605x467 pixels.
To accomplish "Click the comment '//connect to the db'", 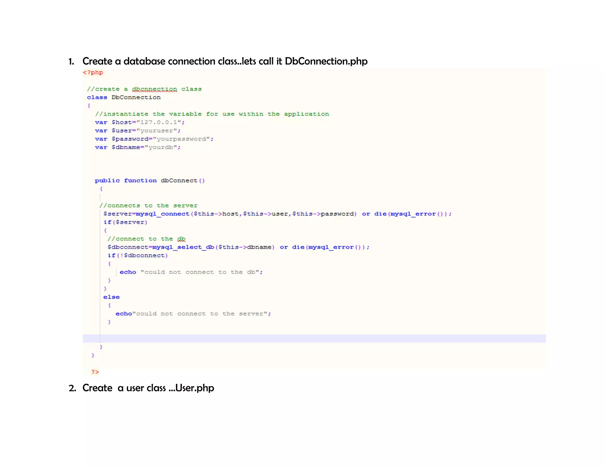I will (147, 239).
